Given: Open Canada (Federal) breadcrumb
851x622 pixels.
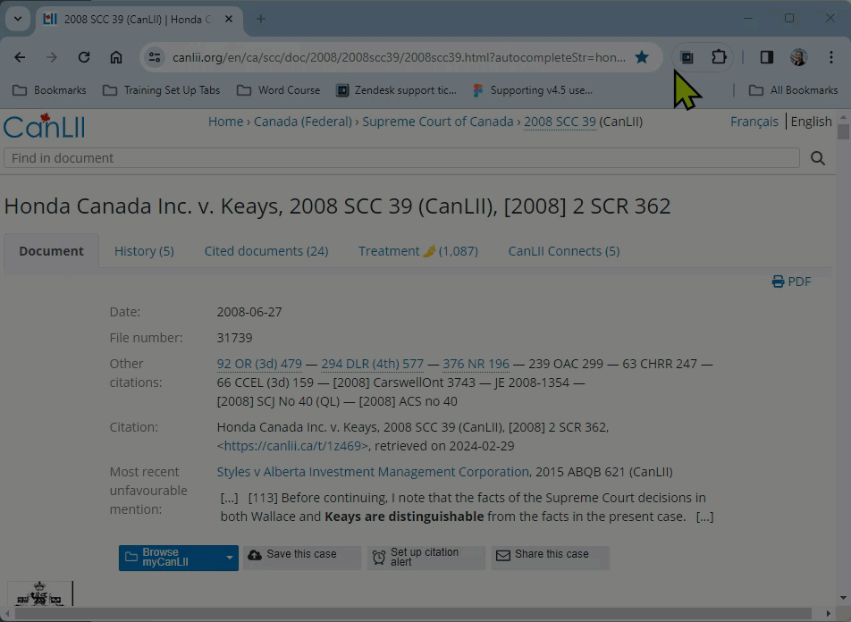Looking at the screenshot, I should [x=303, y=122].
